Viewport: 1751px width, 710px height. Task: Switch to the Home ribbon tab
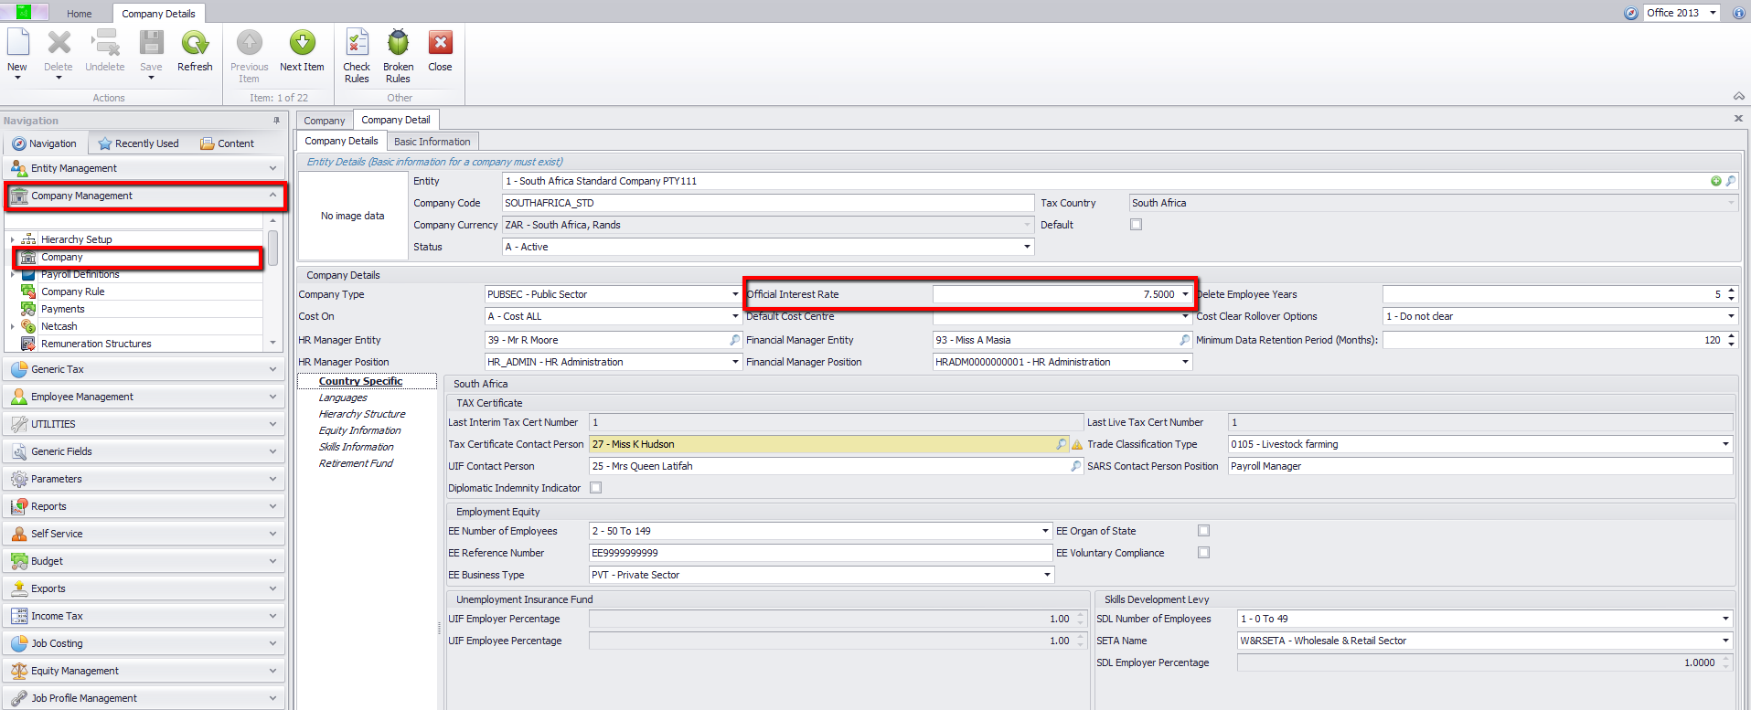tap(80, 14)
